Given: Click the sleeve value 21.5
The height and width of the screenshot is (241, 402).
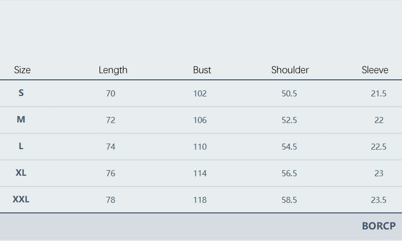Looking at the screenshot, I should tap(378, 93).
